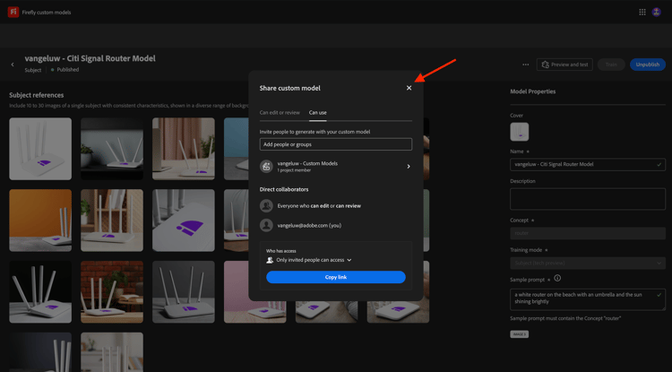Switch to the Can edit or review tab
Image resolution: width=672 pixels, height=372 pixels.
coord(280,113)
